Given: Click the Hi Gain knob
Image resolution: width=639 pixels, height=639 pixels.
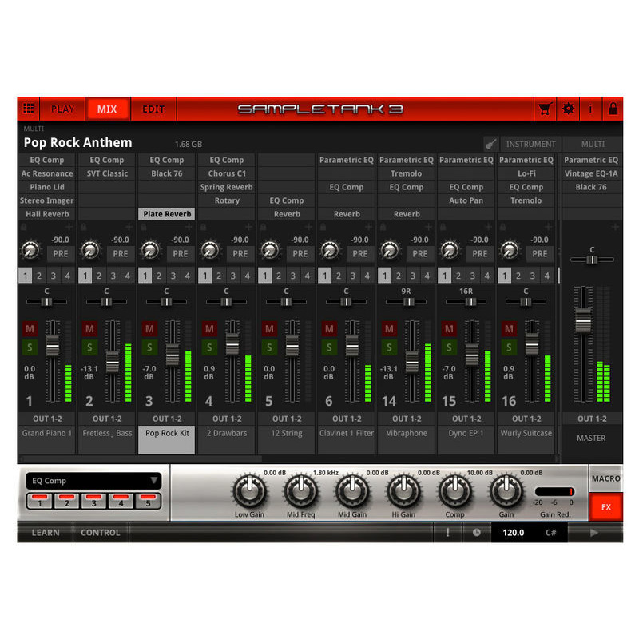Looking at the screenshot, I should (403, 490).
